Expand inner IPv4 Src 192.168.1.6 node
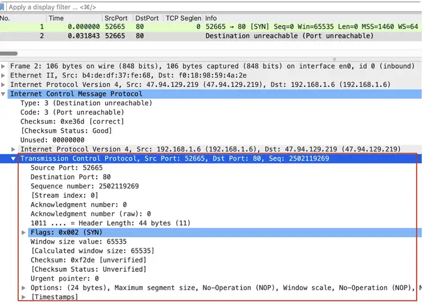The width and height of the screenshot is (423, 303). point(13,149)
